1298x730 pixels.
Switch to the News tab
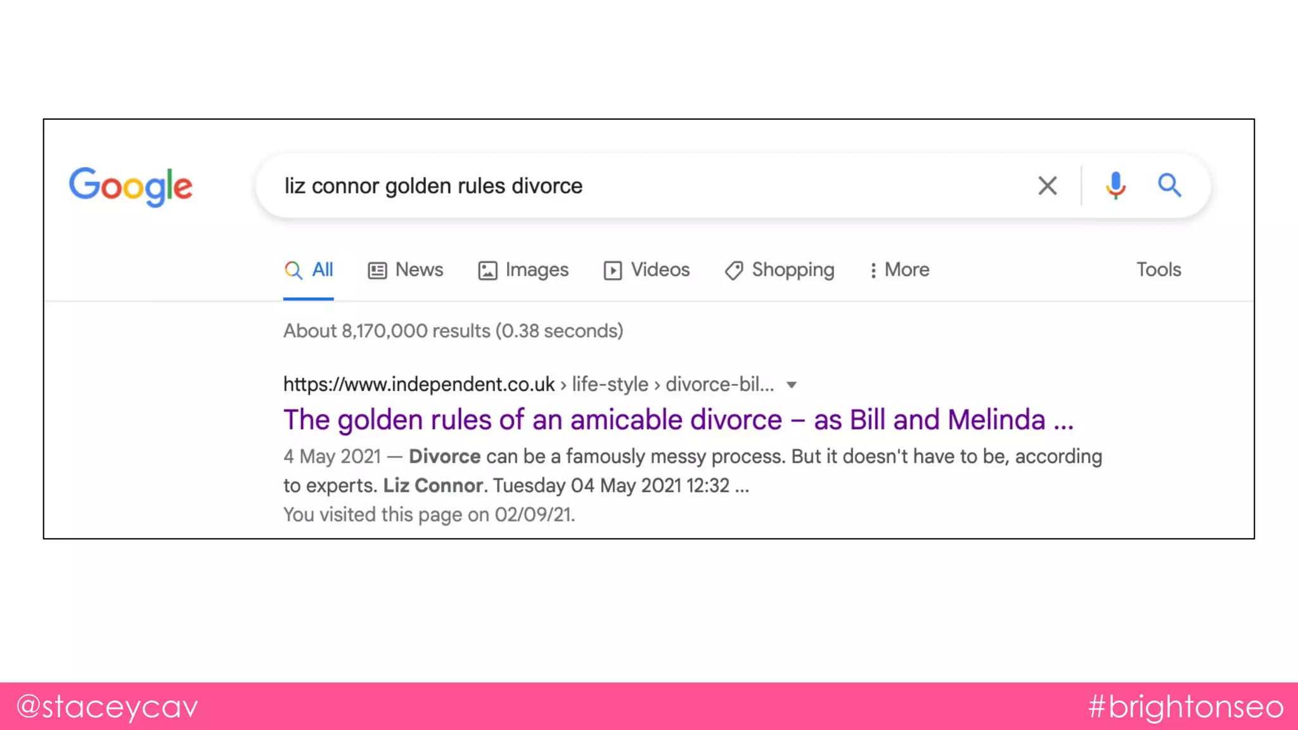[x=419, y=270]
